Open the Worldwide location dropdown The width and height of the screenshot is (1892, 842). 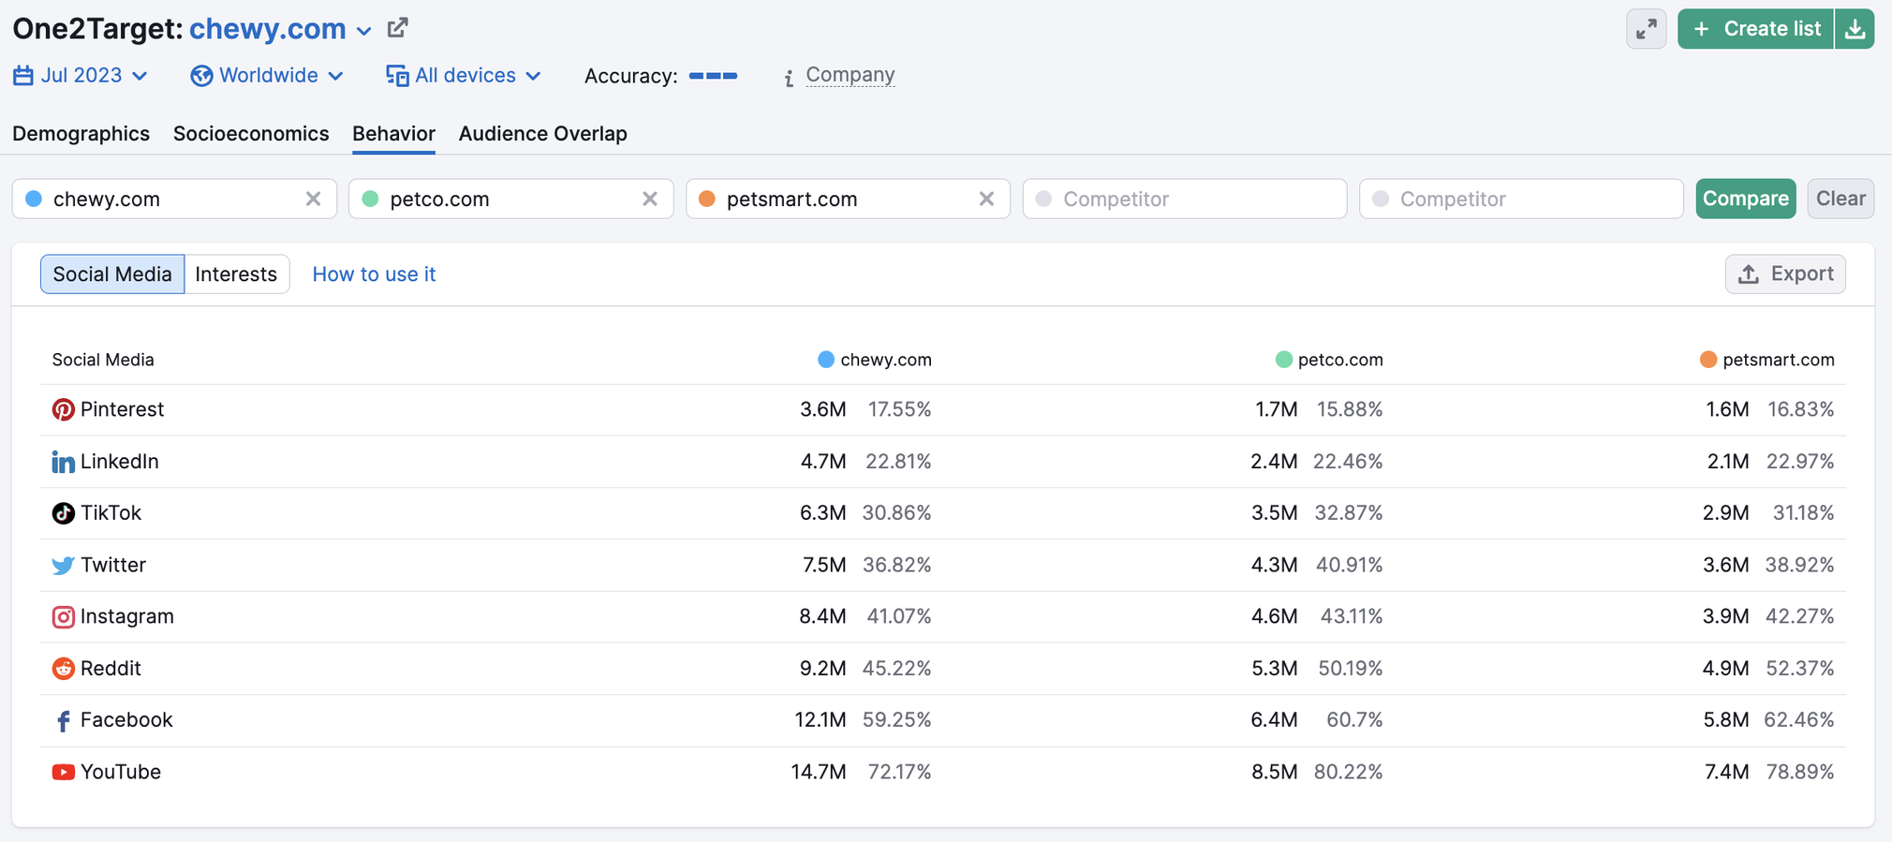267,76
